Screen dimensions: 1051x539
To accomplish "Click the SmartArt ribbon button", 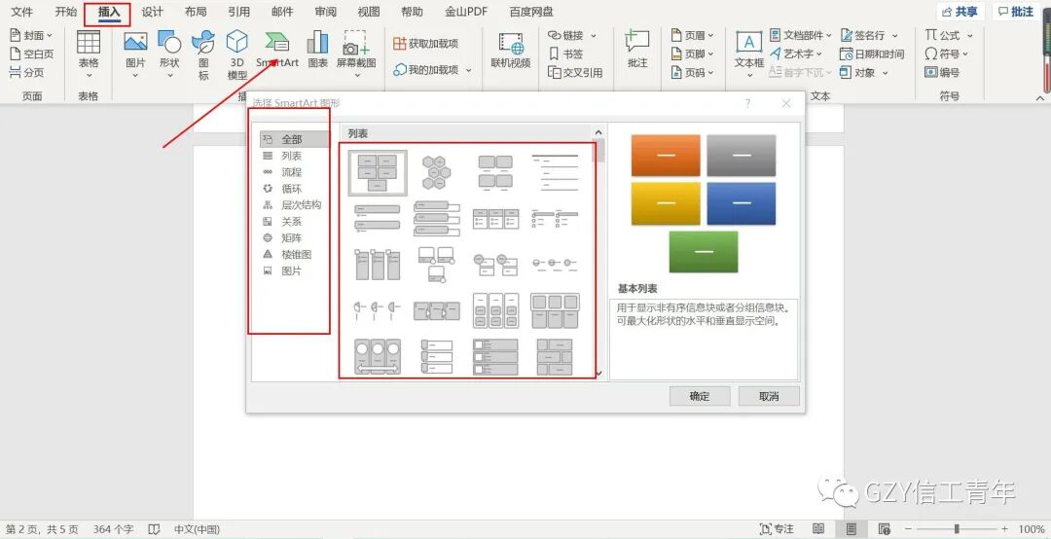I will coord(276,51).
